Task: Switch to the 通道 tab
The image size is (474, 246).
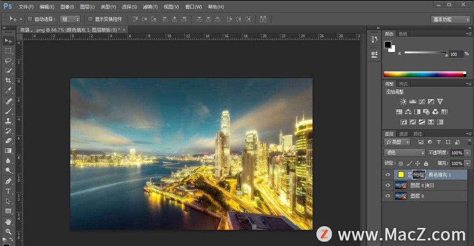Action: tap(403, 134)
